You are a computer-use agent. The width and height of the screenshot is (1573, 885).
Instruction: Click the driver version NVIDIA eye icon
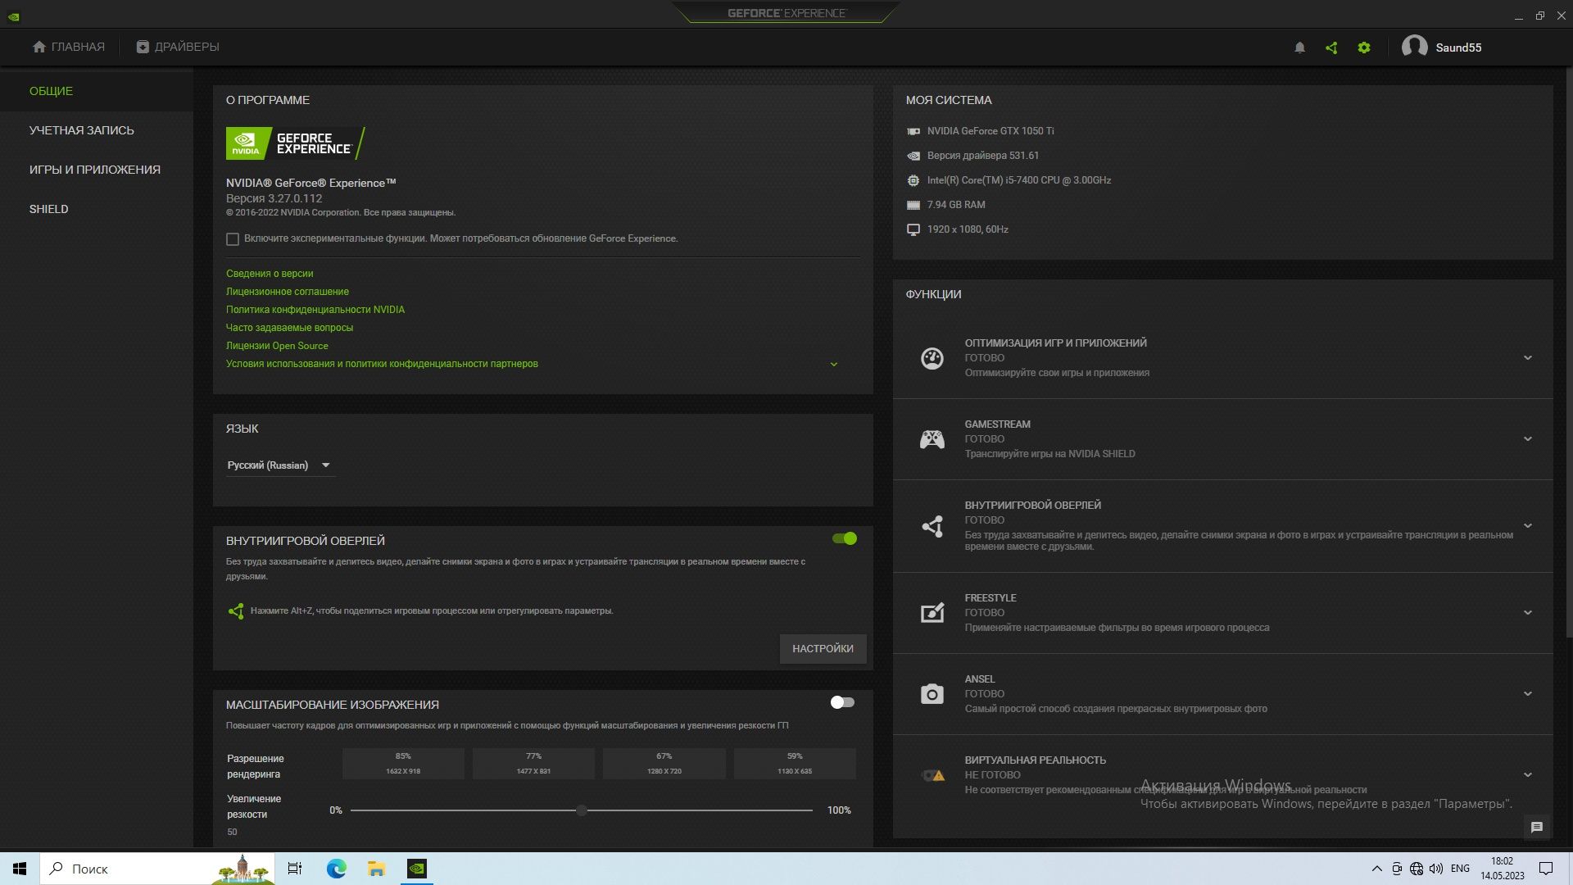pos(913,156)
